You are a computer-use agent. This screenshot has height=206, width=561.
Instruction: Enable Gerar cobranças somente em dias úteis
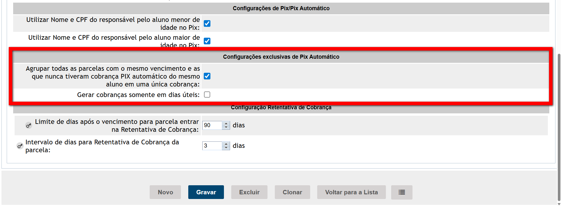[207, 95]
